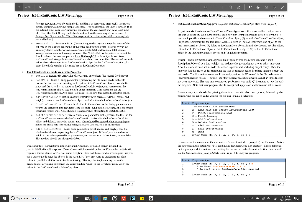The image size is (302, 202).
Task: Open the PDF search tool
Action: coord(40,7)
